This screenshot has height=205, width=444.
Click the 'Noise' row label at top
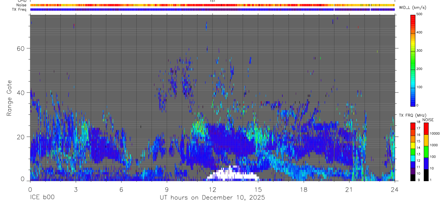point(22,5)
